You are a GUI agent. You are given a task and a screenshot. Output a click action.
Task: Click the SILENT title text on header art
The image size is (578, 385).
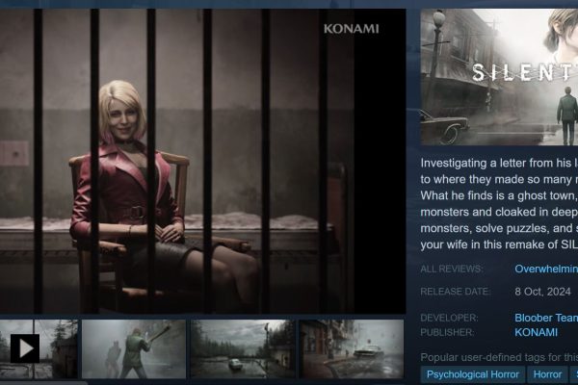coord(525,72)
